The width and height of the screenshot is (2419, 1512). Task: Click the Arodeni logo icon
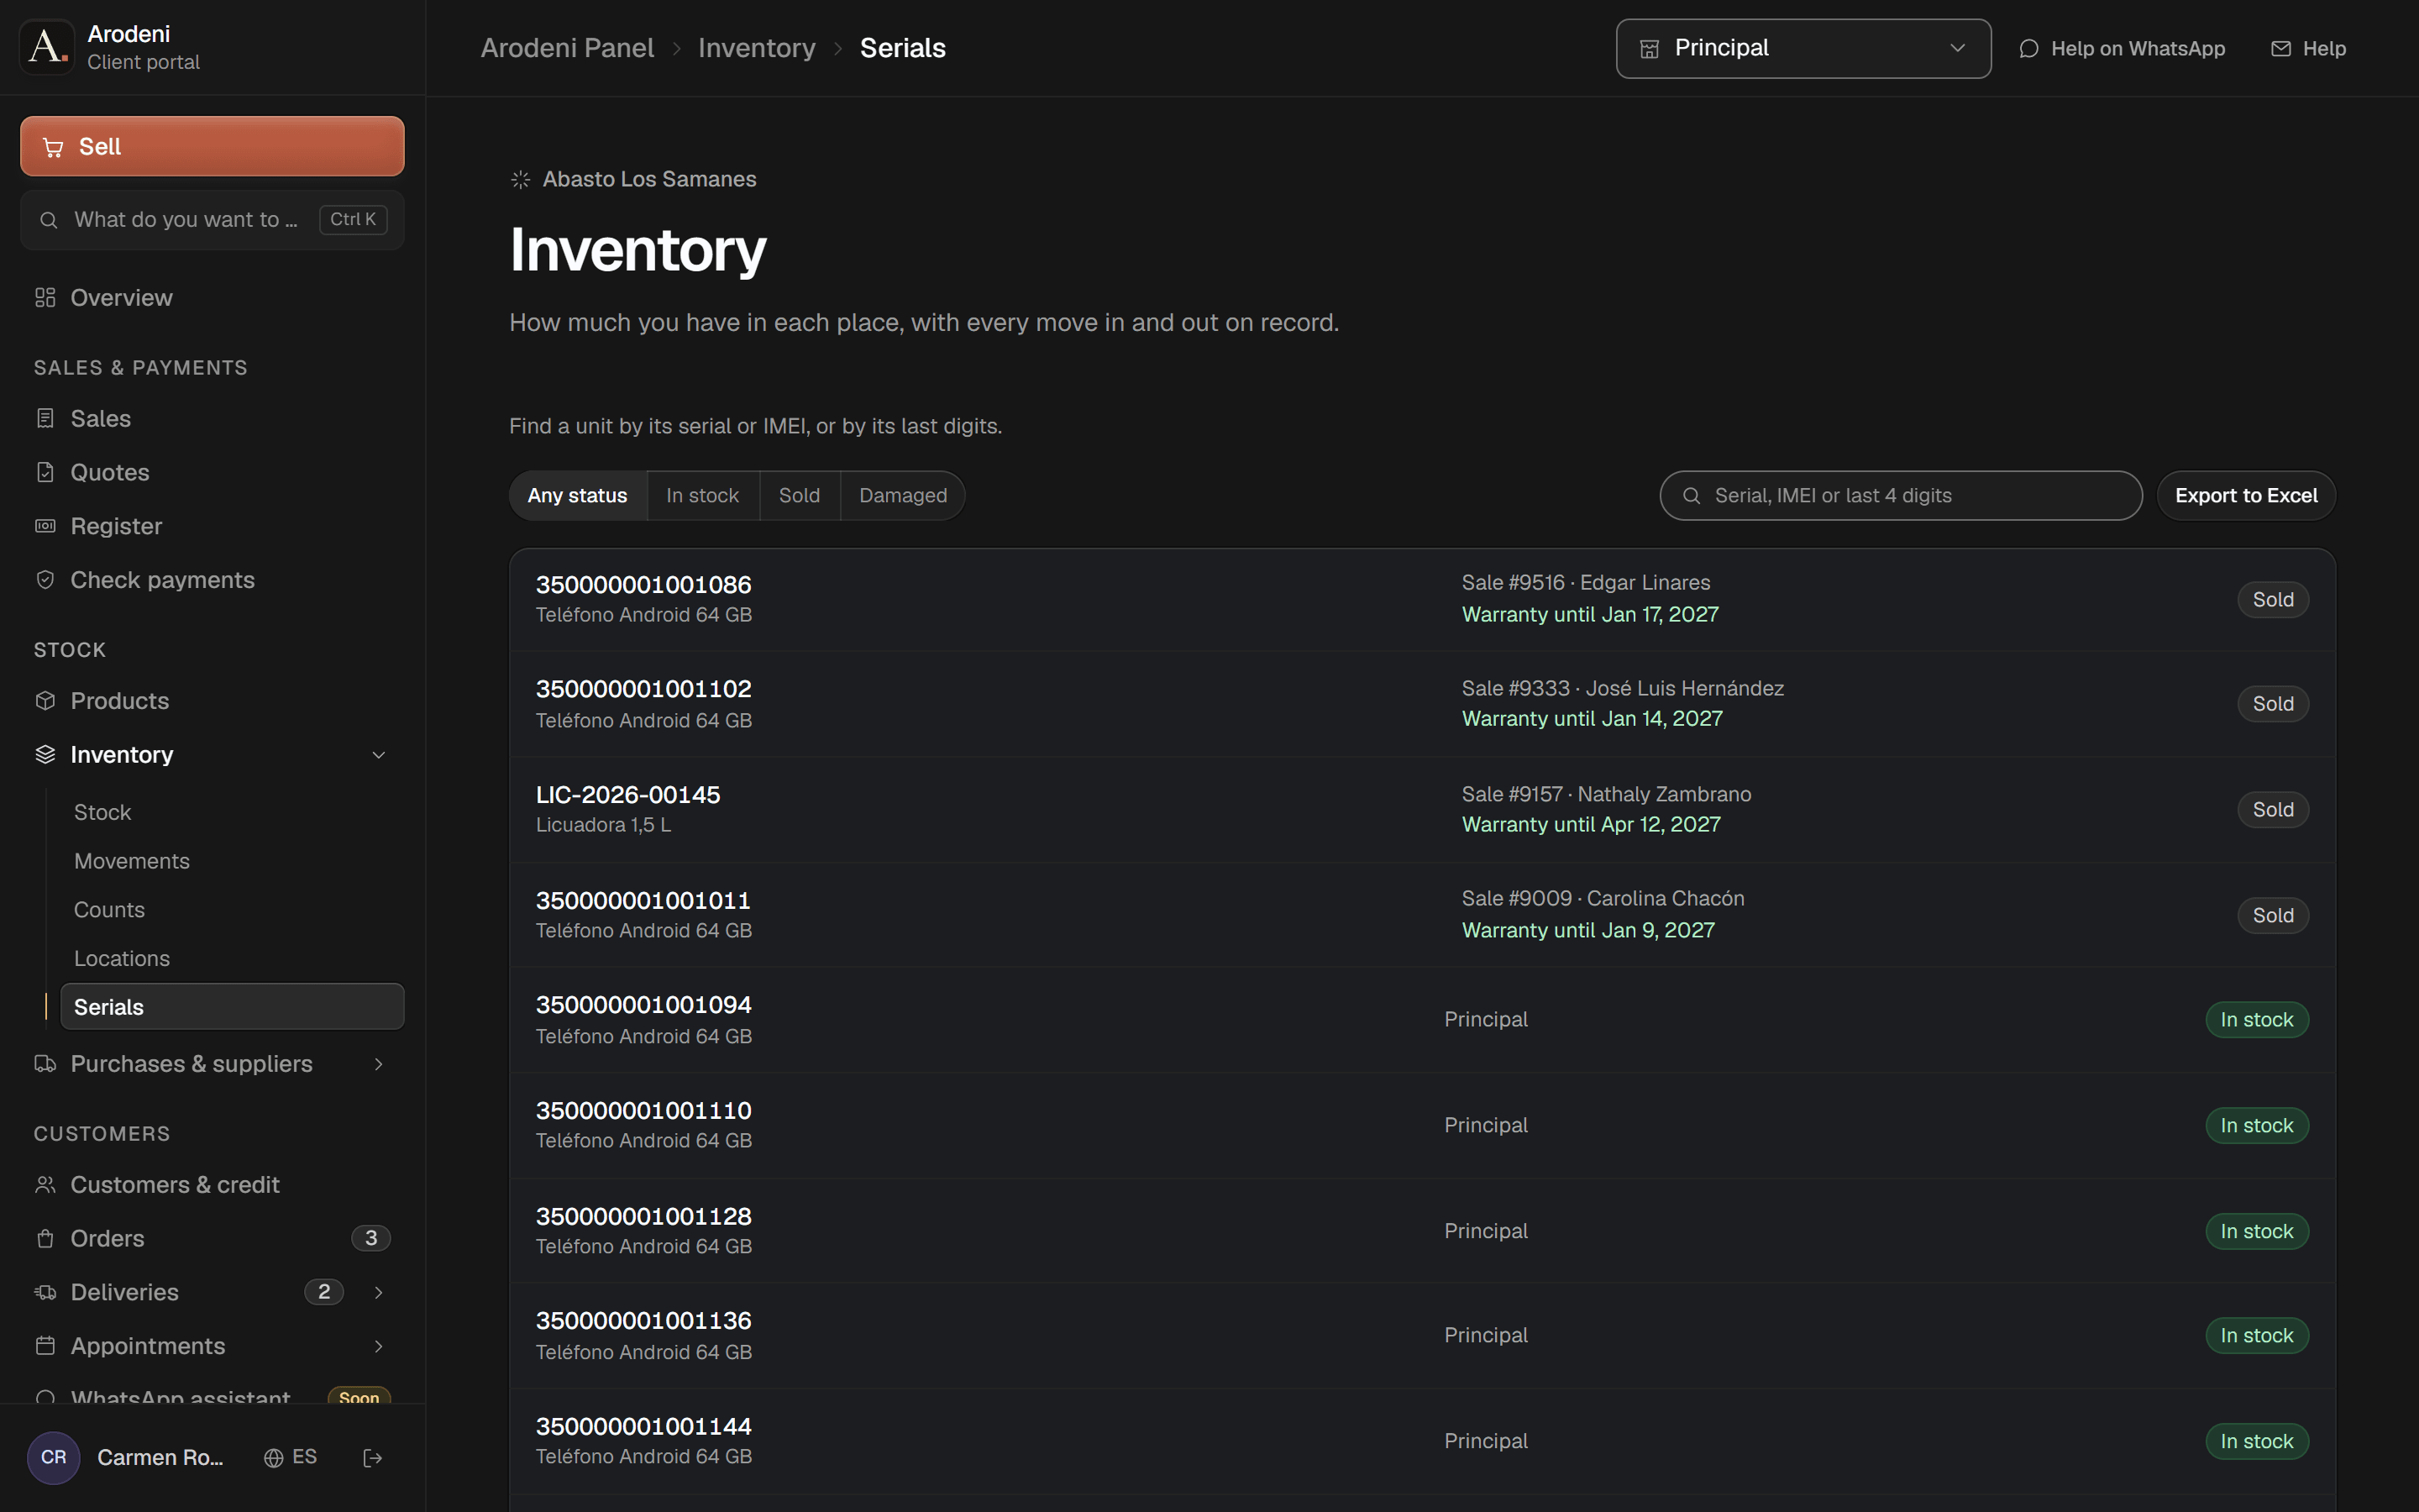47,47
